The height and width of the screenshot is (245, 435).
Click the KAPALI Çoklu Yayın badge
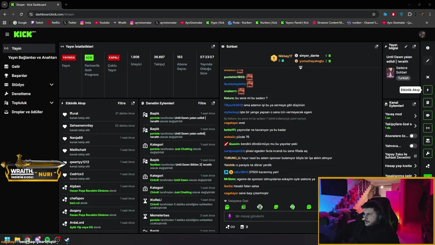(114, 58)
